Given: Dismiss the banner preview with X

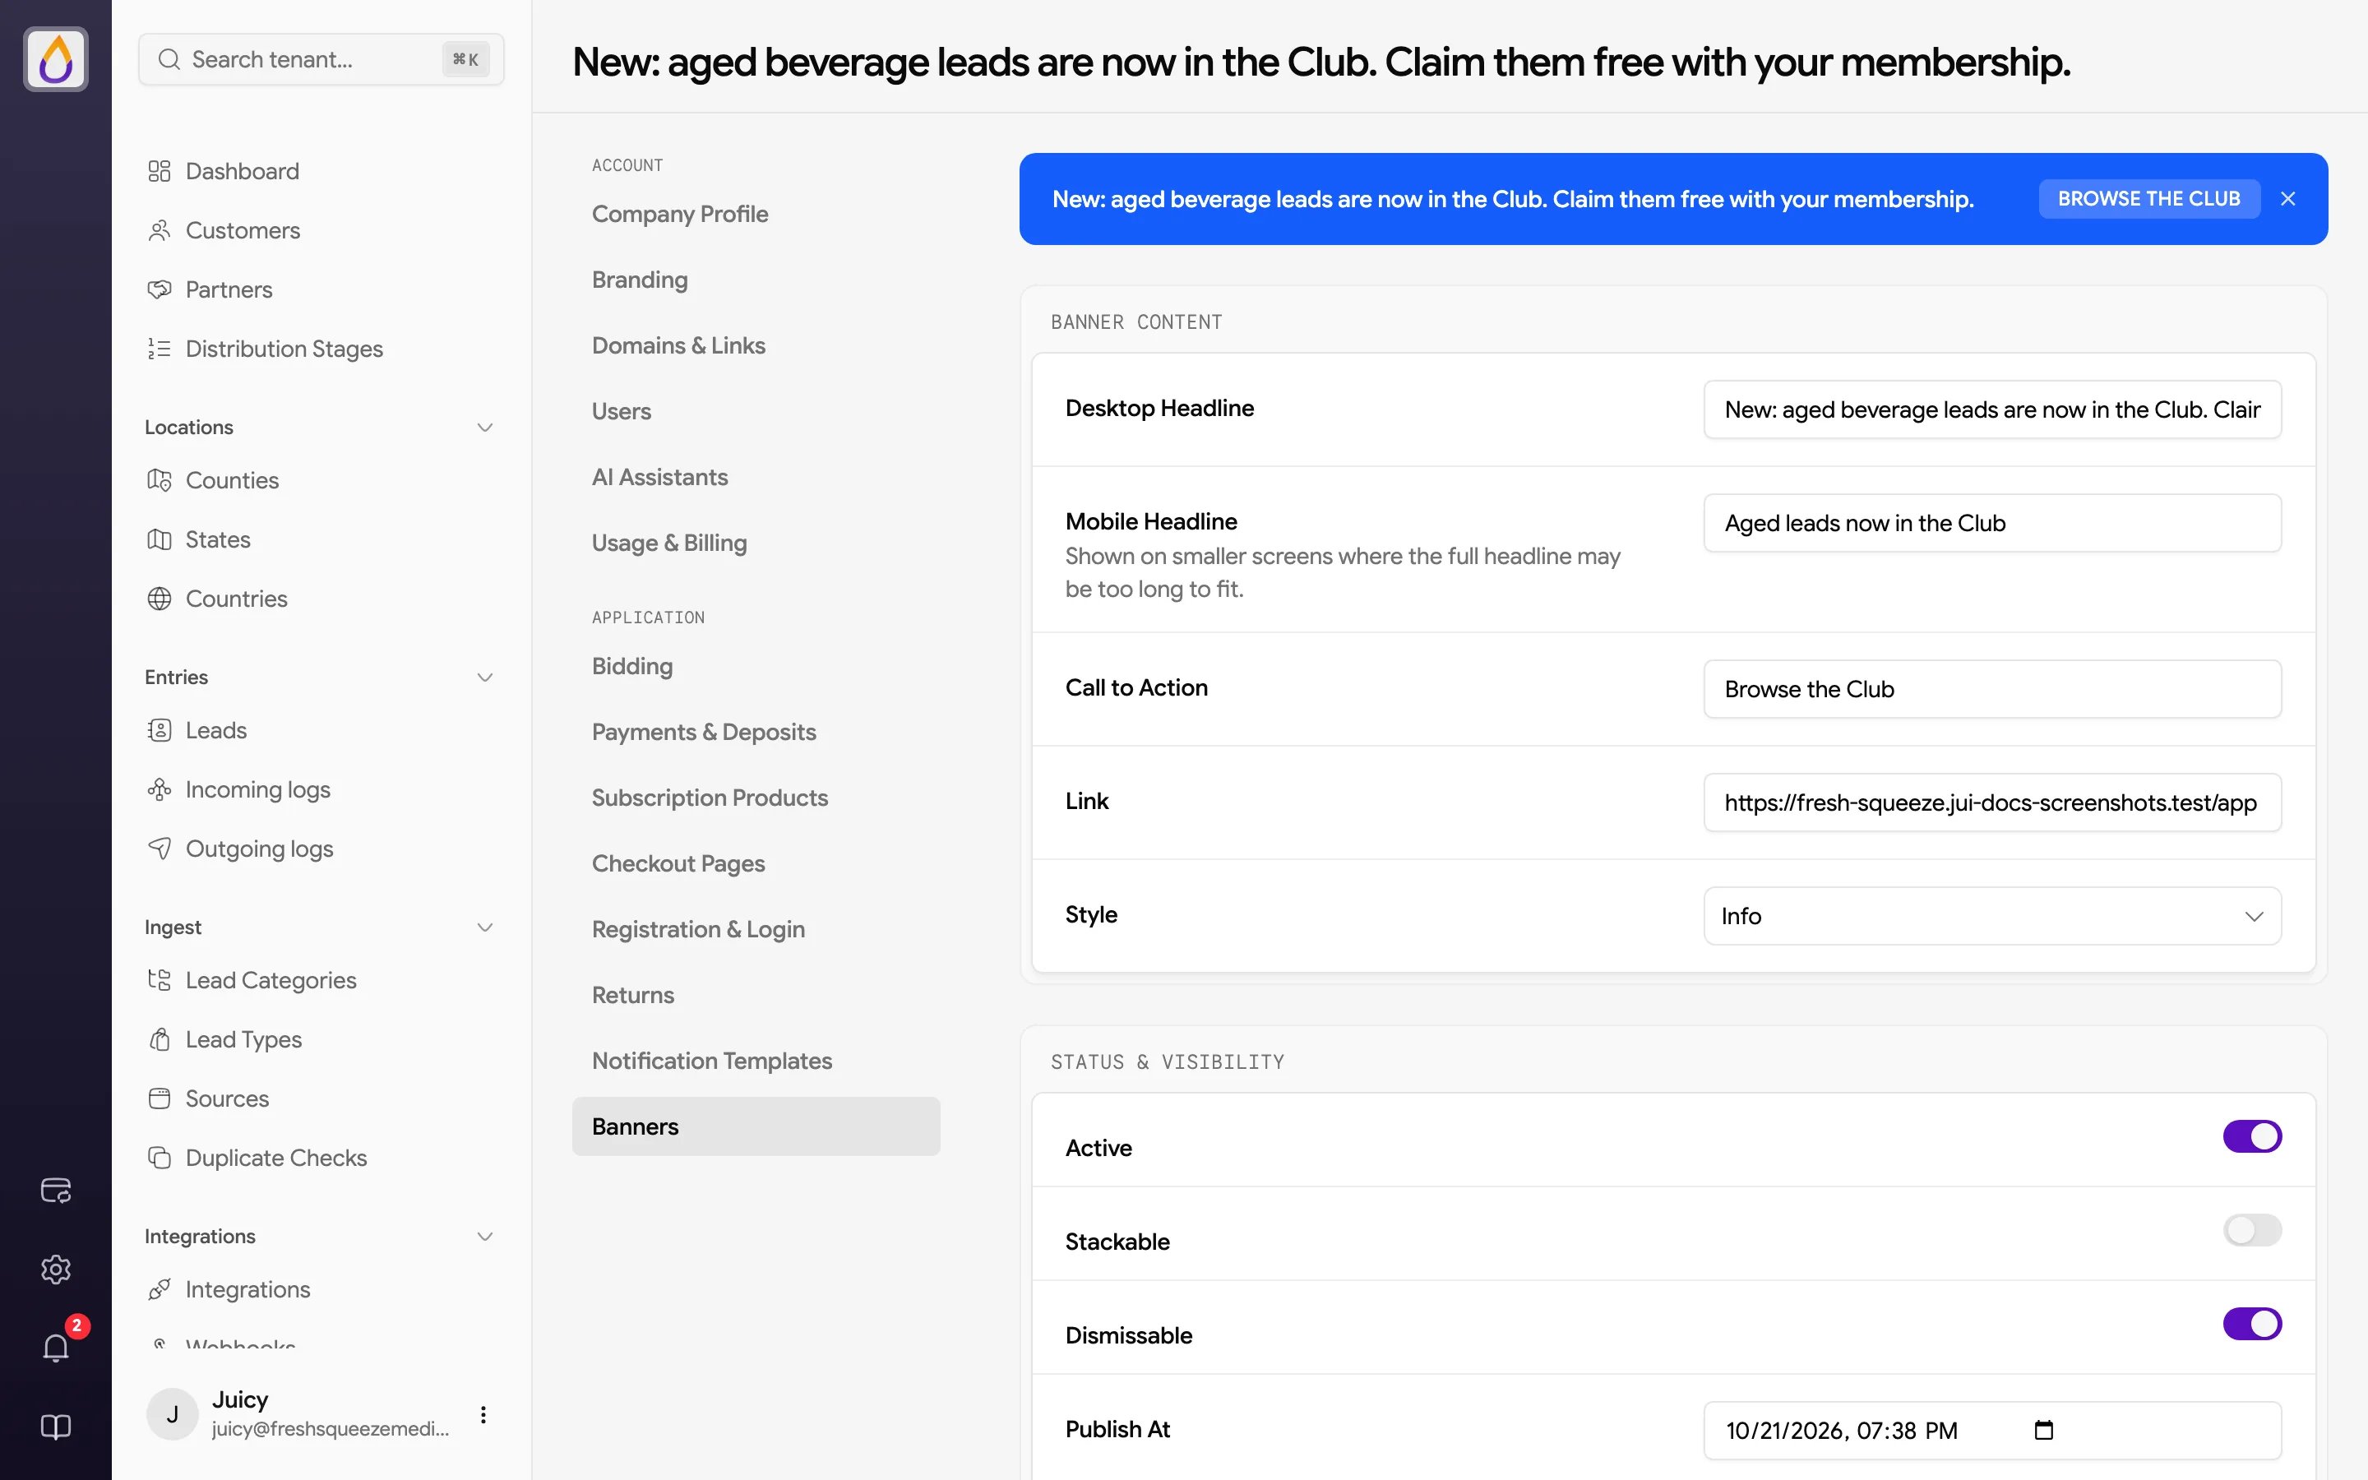Looking at the screenshot, I should point(2287,199).
